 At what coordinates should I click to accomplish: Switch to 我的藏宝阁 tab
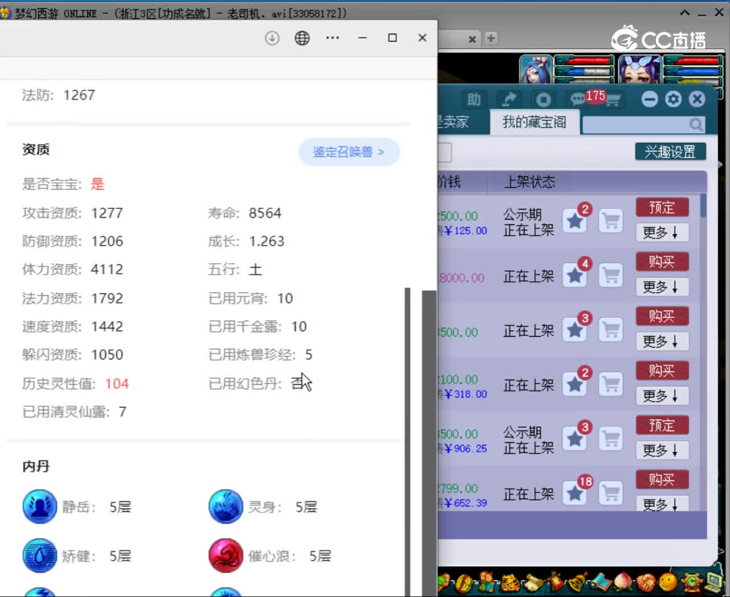tap(534, 122)
